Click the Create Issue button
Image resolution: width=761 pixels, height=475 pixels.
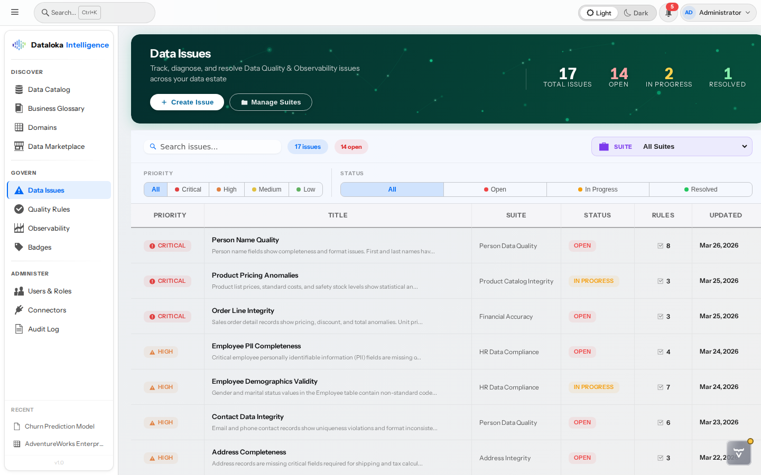click(x=187, y=102)
